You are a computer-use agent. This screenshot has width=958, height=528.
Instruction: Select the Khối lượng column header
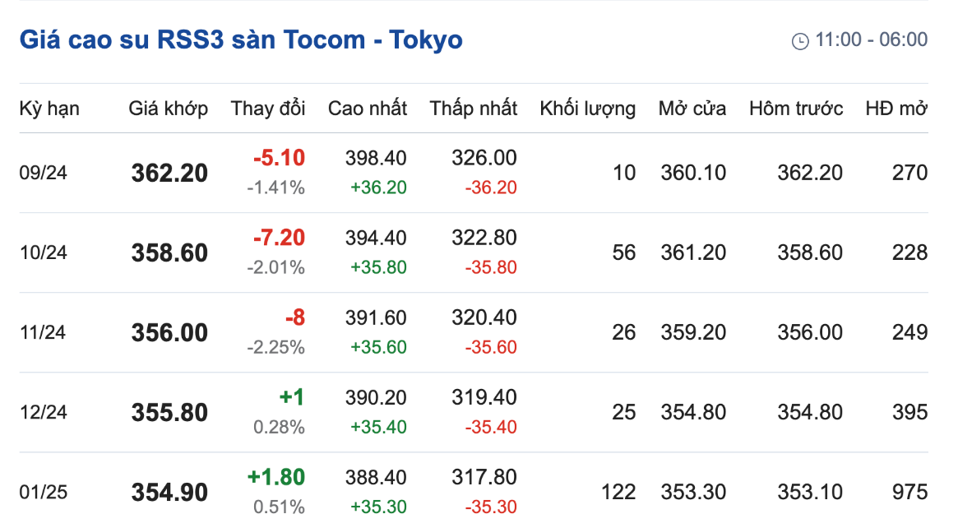pos(588,109)
